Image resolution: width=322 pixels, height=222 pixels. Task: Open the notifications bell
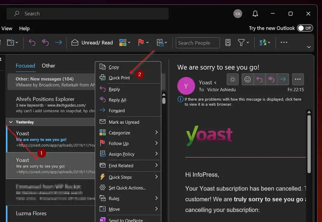255,14
